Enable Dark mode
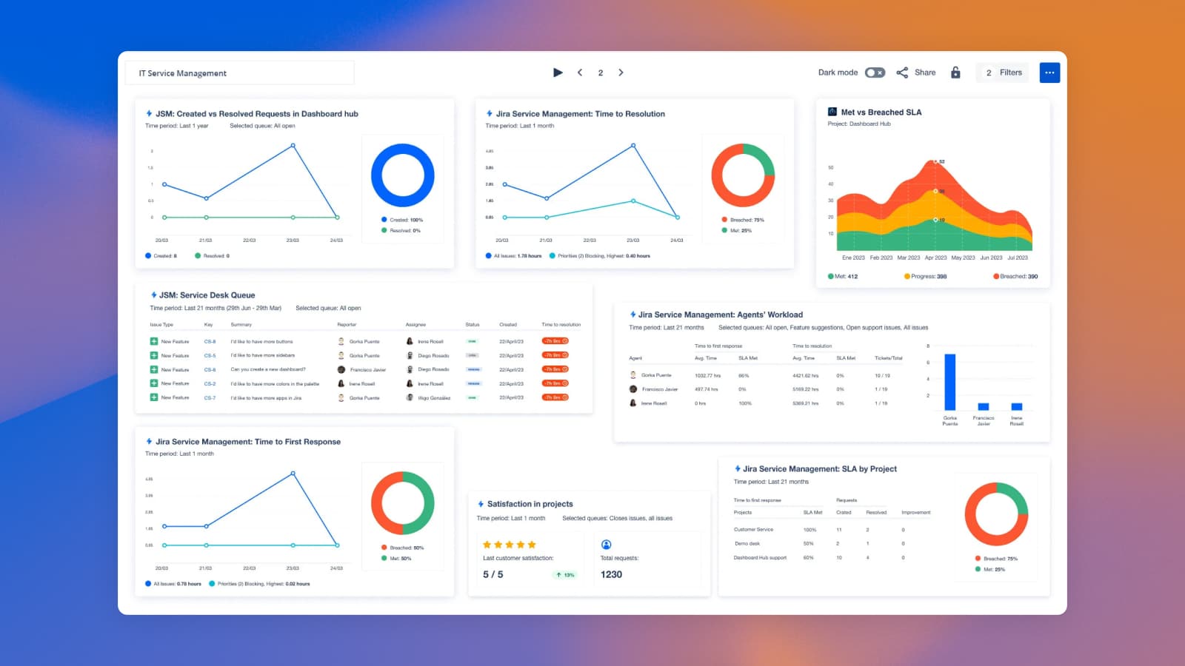Image resolution: width=1185 pixels, height=666 pixels. point(874,73)
